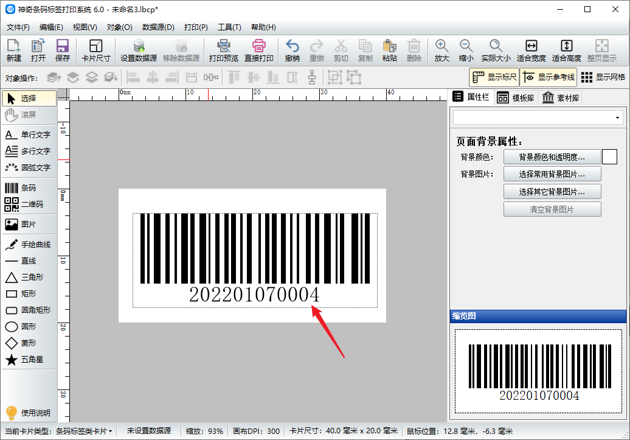This screenshot has width=630, height=440.
Task: Fit canvas to height with 适合高度
Action: pyautogui.click(x=567, y=51)
